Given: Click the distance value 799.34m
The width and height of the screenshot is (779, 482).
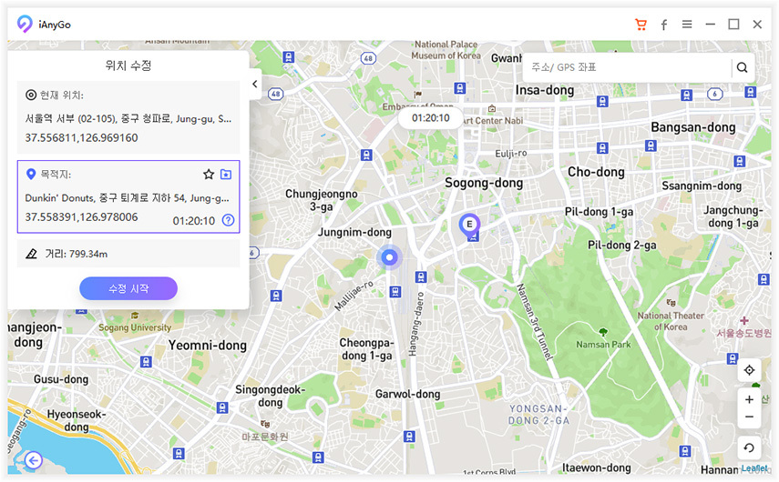Looking at the screenshot, I should pyautogui.click(x=88, y=254).
